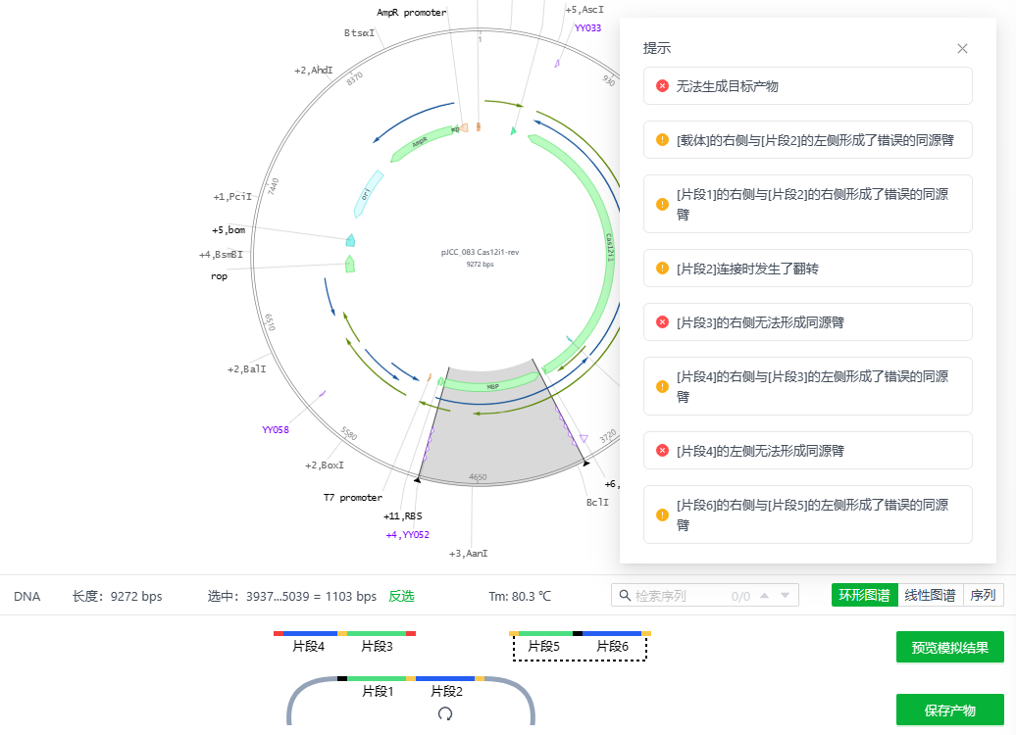Screen dimensions: 1016x735
Task: Click the search magnifier icon
Action: click(623, 596)
